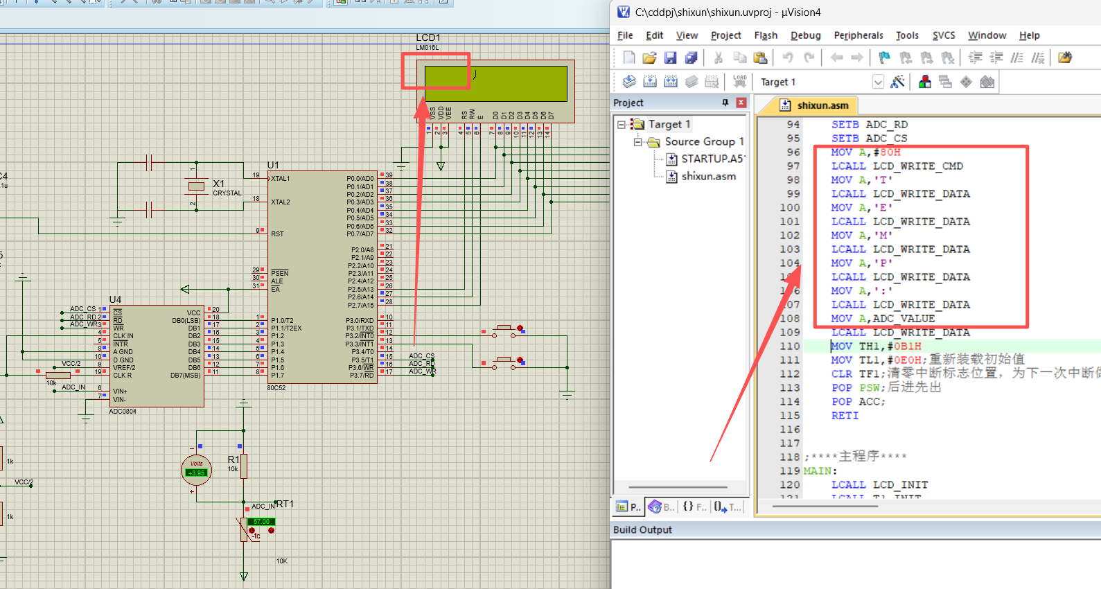Collapse the Target 1 tree node

click(622, 125)
